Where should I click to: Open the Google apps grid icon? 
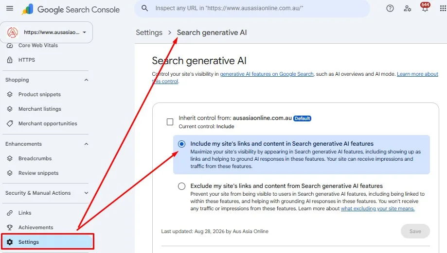click(x=443, y=9)
